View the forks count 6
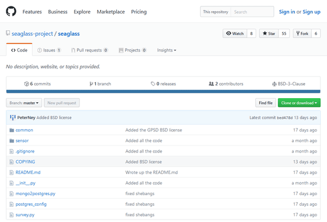This screenshot has height=222, width=327. [x=316, y=33]
